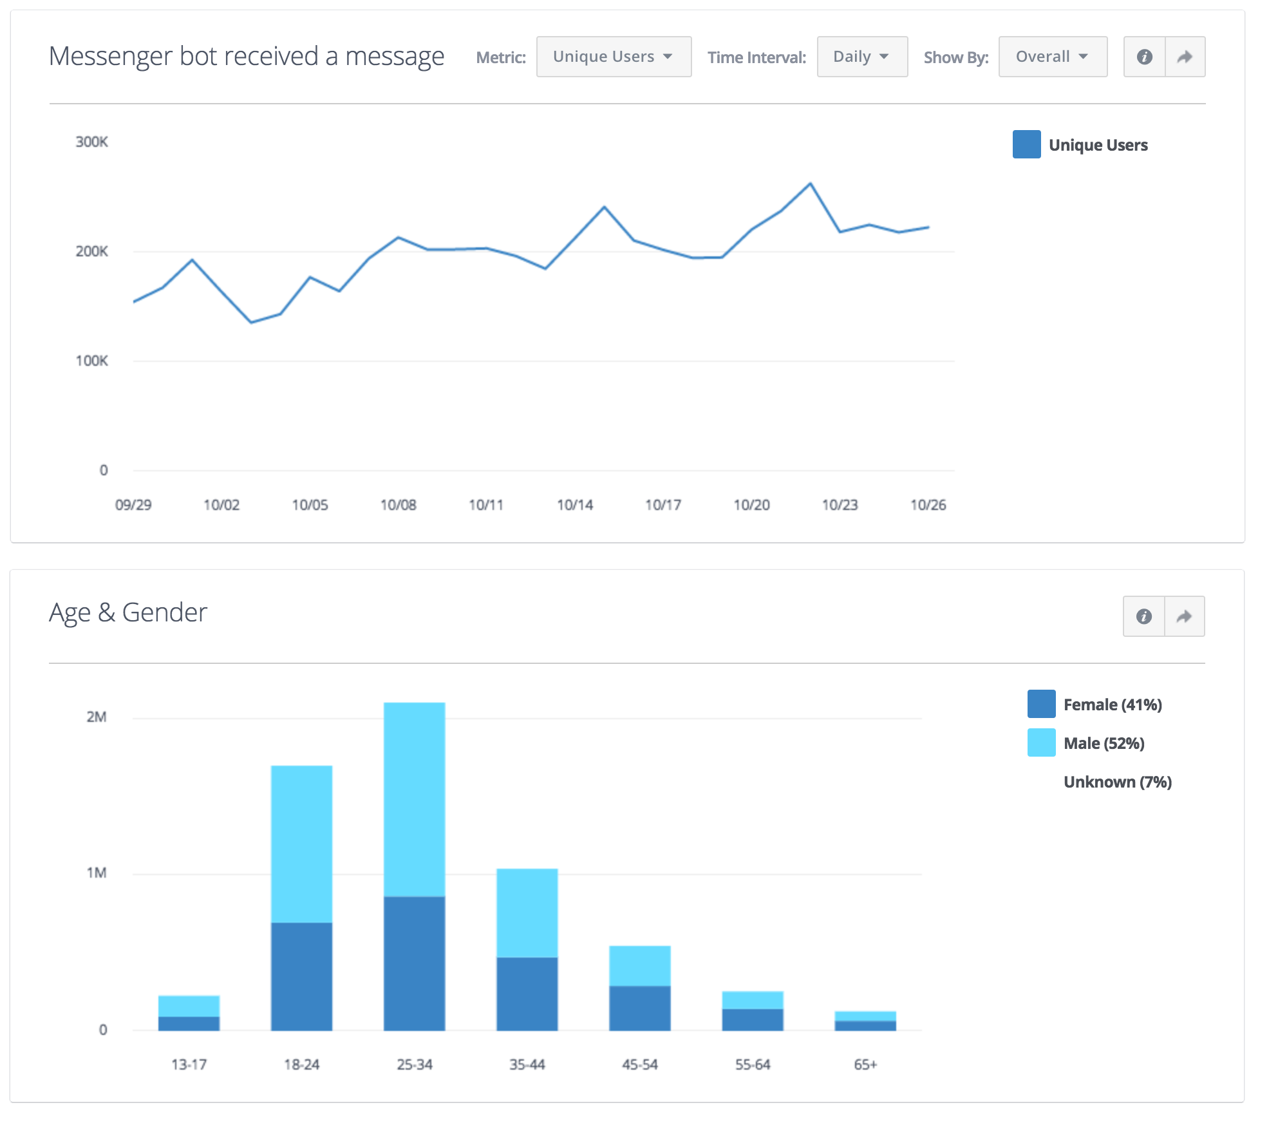The image size is (1278, 1125).
Task: Click the Unique Users legend label
Action: click(1098, 145)
